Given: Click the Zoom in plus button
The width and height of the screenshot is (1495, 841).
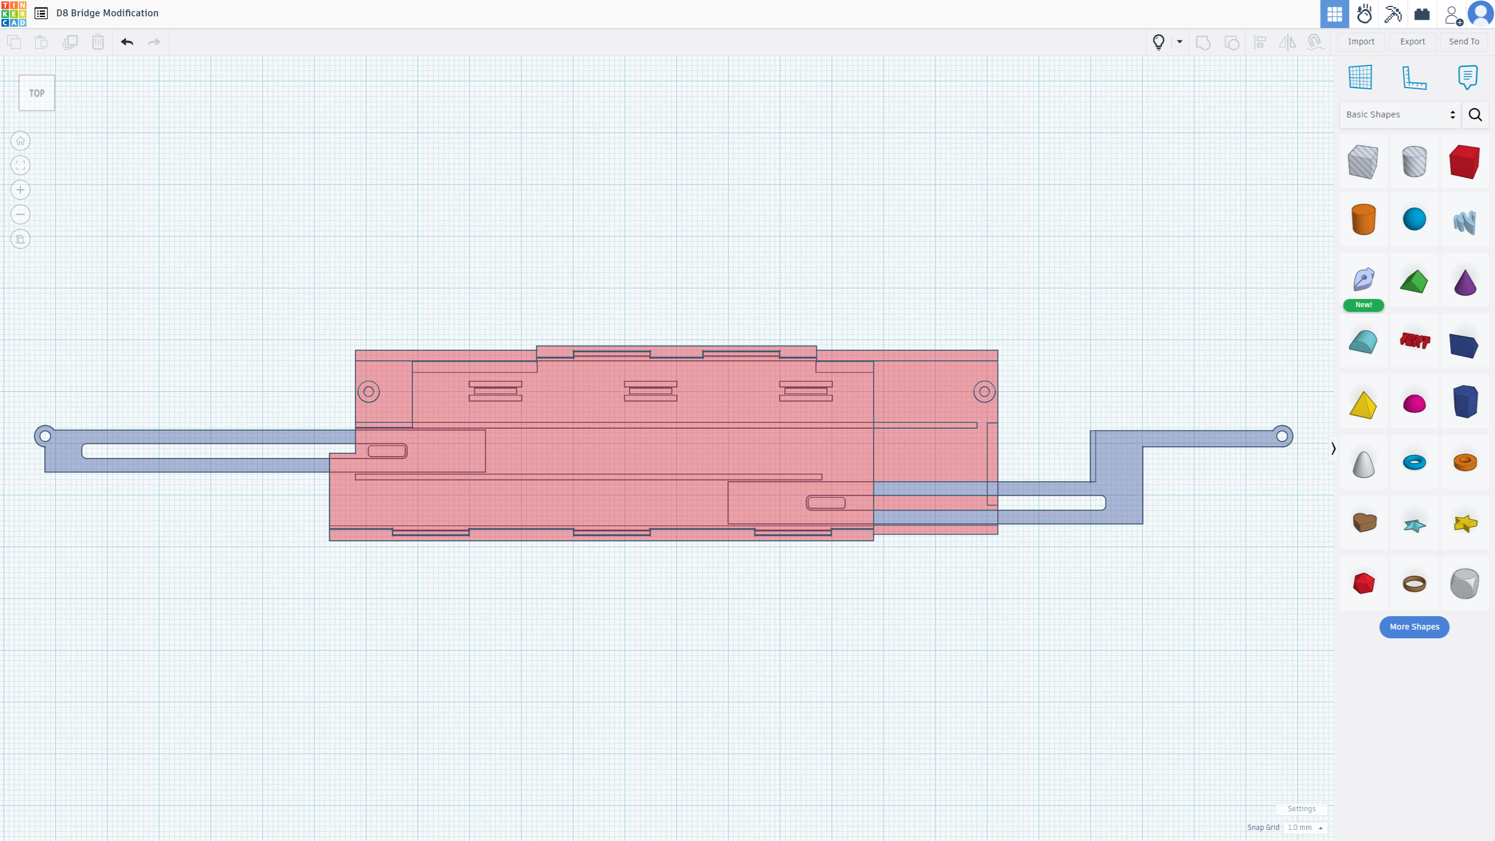Looking at the screenshot, I should (x=20, y=190).
